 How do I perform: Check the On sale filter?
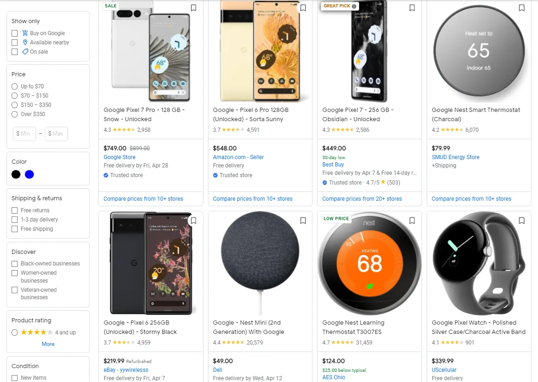(x=14, y=52)
